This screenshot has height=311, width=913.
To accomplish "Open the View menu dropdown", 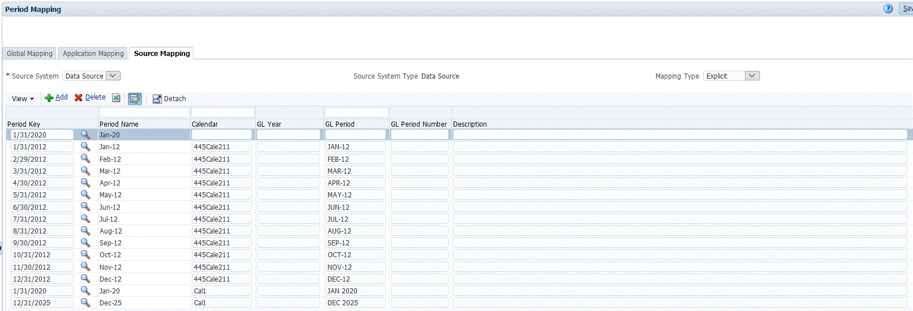I will [x=23, y=98].
